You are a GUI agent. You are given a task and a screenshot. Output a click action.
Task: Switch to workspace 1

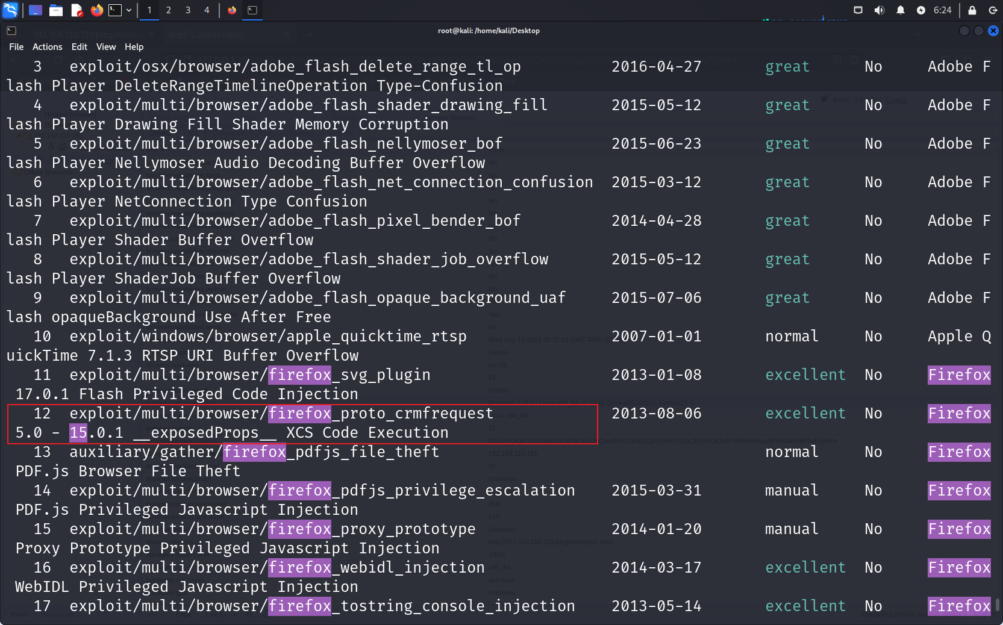pos(149,10)
